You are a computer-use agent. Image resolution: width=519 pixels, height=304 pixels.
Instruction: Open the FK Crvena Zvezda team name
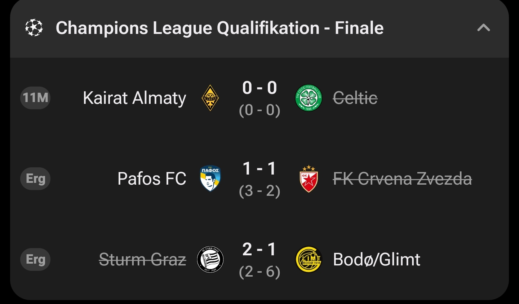[x=402, y=179]
